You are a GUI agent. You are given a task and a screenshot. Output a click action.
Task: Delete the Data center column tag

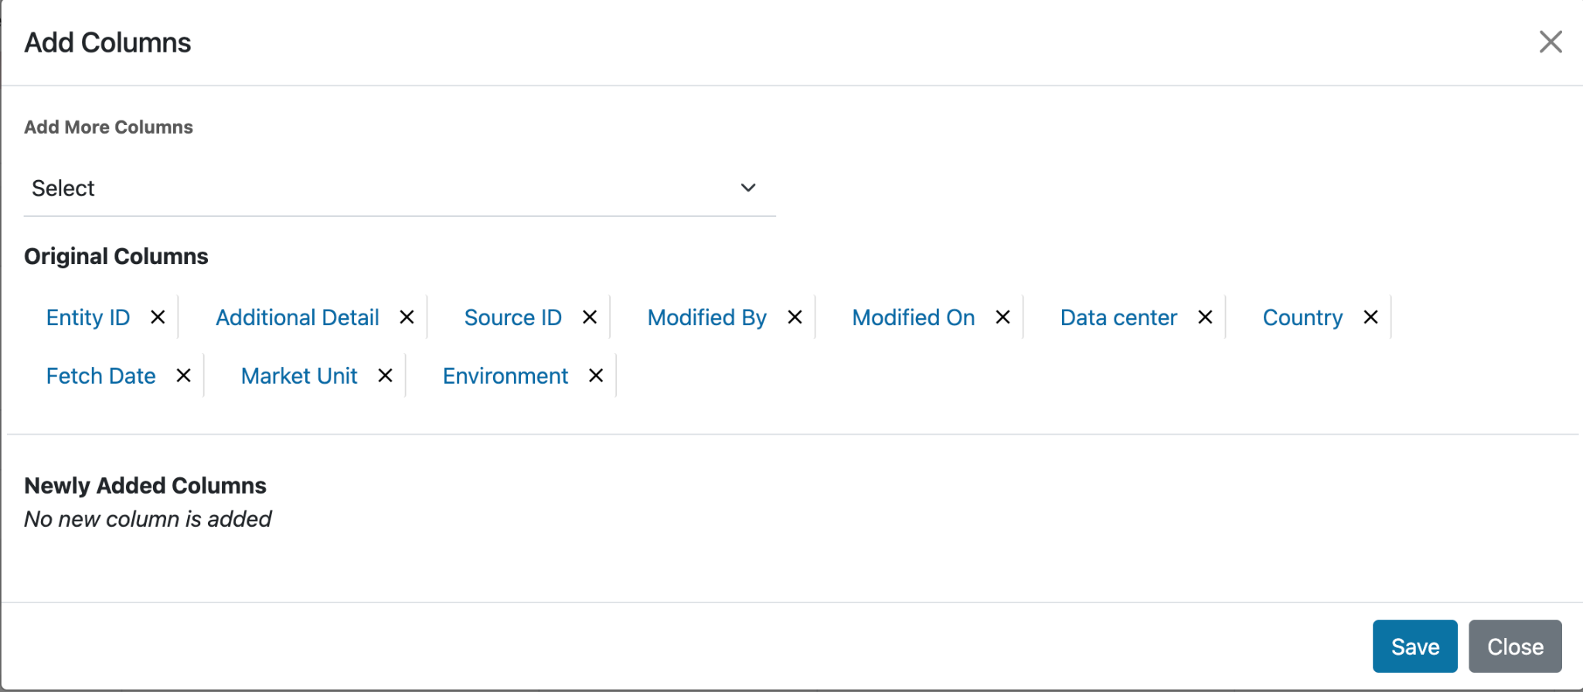pyautogui.click(x=1205, y=317)
